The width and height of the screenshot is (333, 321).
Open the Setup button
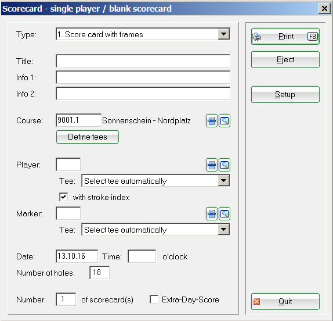[x=285, y=95]
